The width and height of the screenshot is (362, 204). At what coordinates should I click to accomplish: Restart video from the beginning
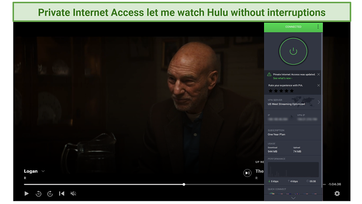click(62, 194)
